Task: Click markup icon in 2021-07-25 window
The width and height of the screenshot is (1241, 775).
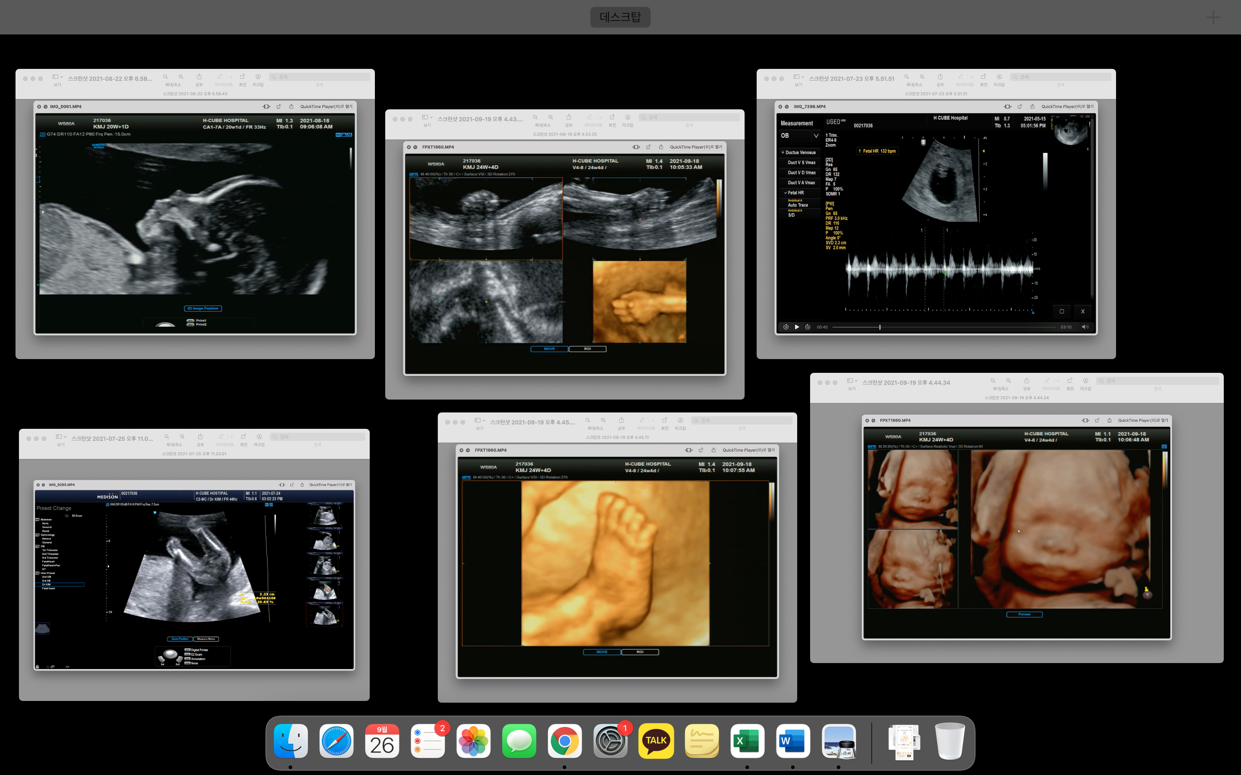Action: (x=259, y=437)
